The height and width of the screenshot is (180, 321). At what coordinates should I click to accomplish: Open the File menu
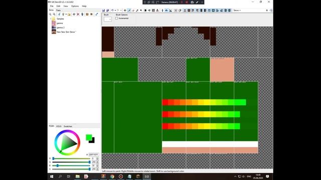52,6
